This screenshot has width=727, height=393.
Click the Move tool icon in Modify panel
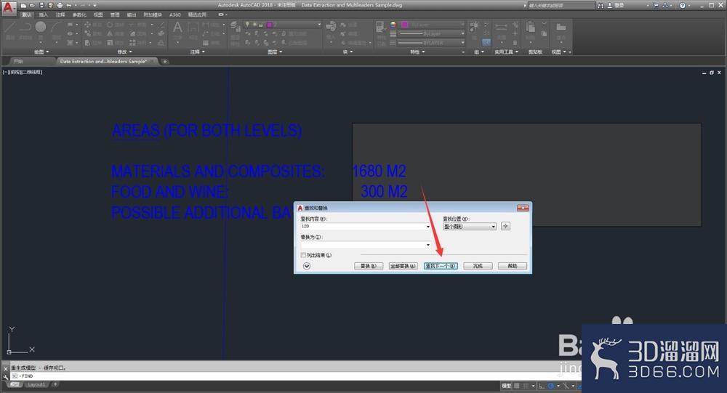pyautogui.click(x=87, y=25)
